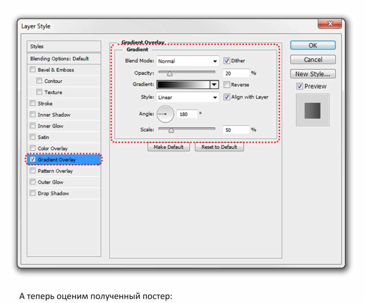Select the Drop Shadow label
This screenshot has height=303, width=366.
click(53, 193)
